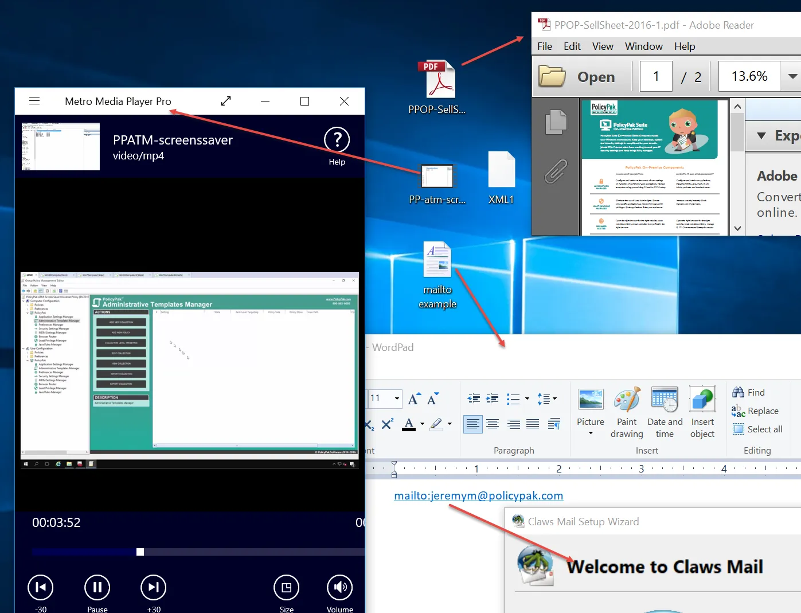Toggle Superscript formatting in WordPad

(x=388, y=424)
